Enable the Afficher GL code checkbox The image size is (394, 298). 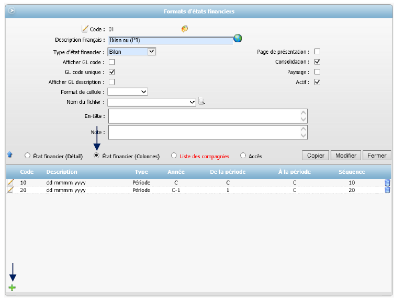111,62
